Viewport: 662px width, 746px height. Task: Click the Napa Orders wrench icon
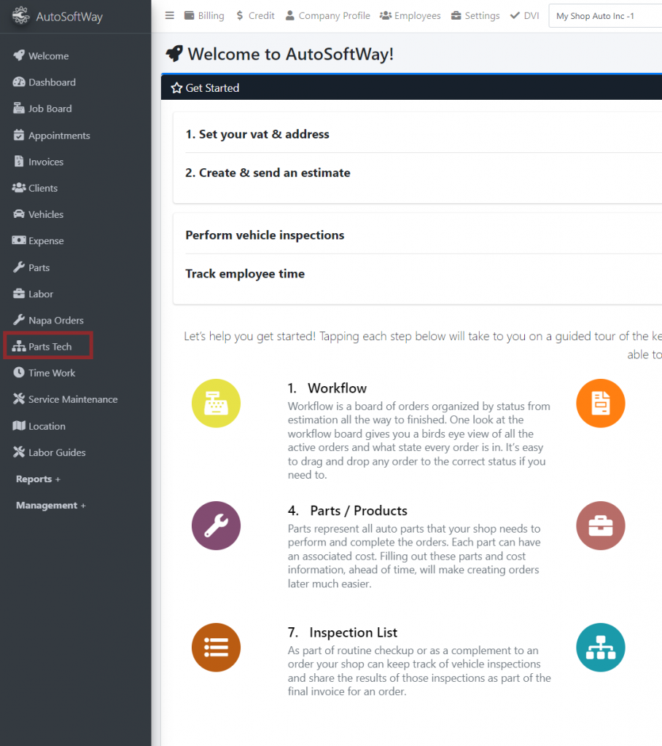19,320
